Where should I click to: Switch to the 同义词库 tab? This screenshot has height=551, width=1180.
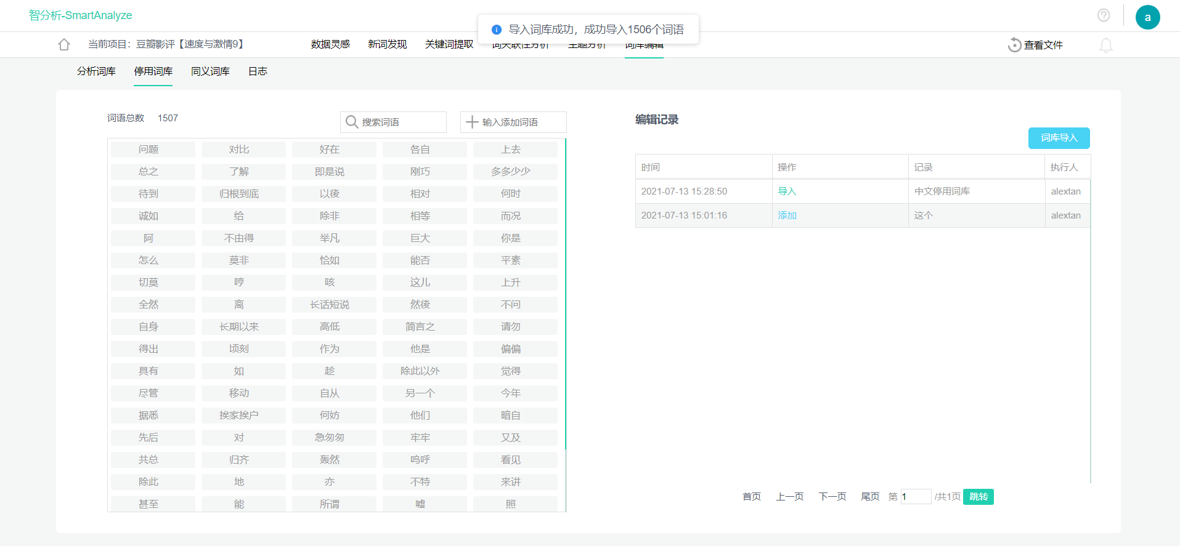pos(210,71)
